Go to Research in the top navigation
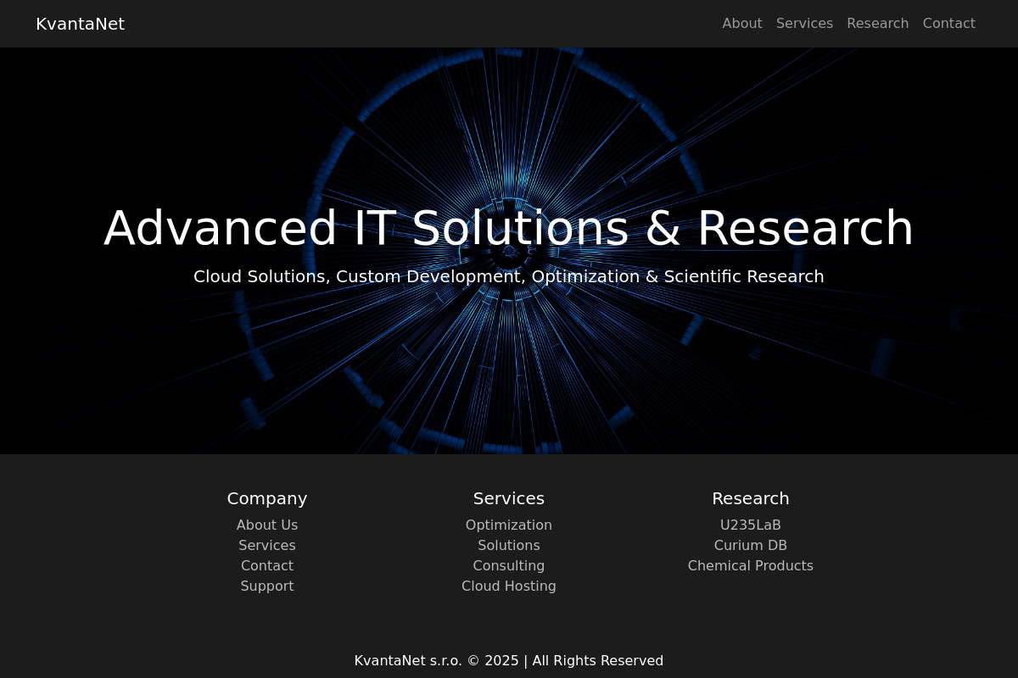This screenshot has width=1018, height=678. coord(877,24)
